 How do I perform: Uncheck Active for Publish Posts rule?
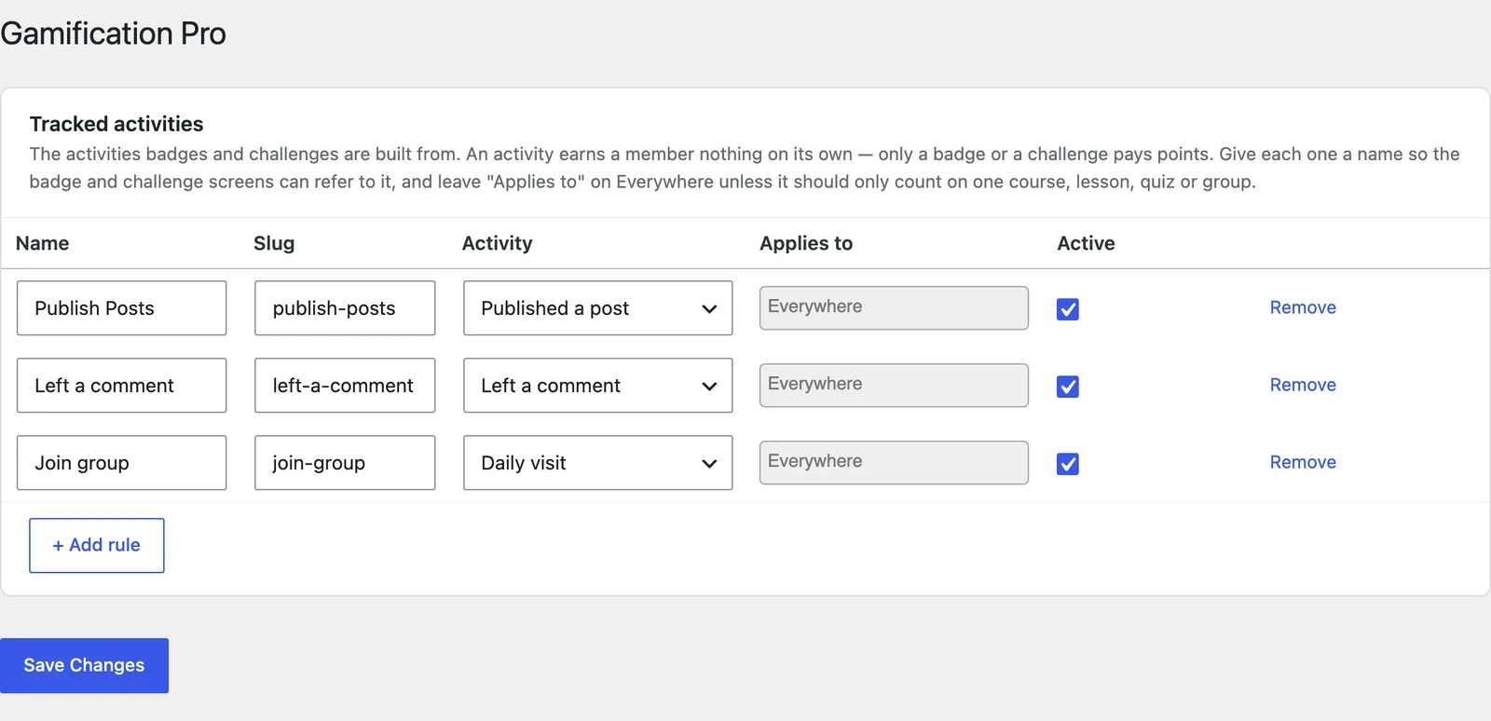(1068, 309)
